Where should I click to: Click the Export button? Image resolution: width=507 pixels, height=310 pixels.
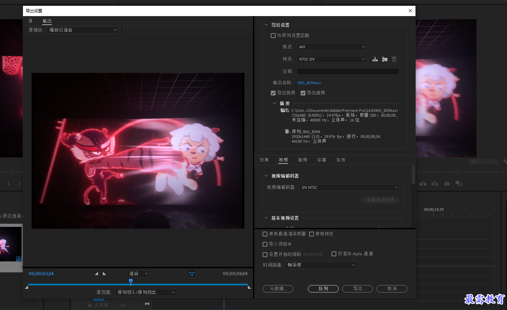click(358, 289)
